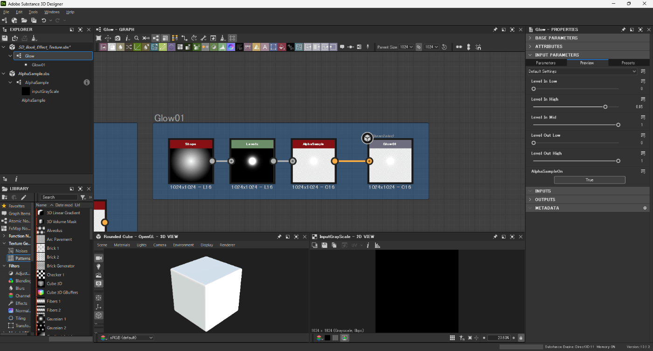Screen dimensions: 653x351
Task: Open the Materials menu in 3D View
Action: [122, 245]
